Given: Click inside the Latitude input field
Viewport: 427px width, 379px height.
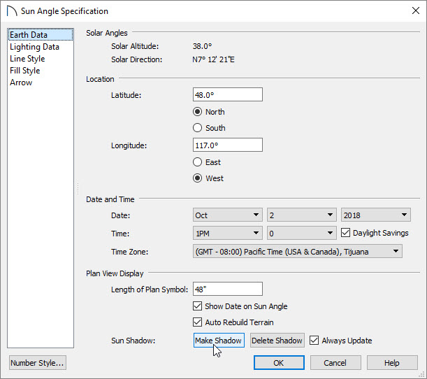Looking at the screenshot, I should [228, 94].
